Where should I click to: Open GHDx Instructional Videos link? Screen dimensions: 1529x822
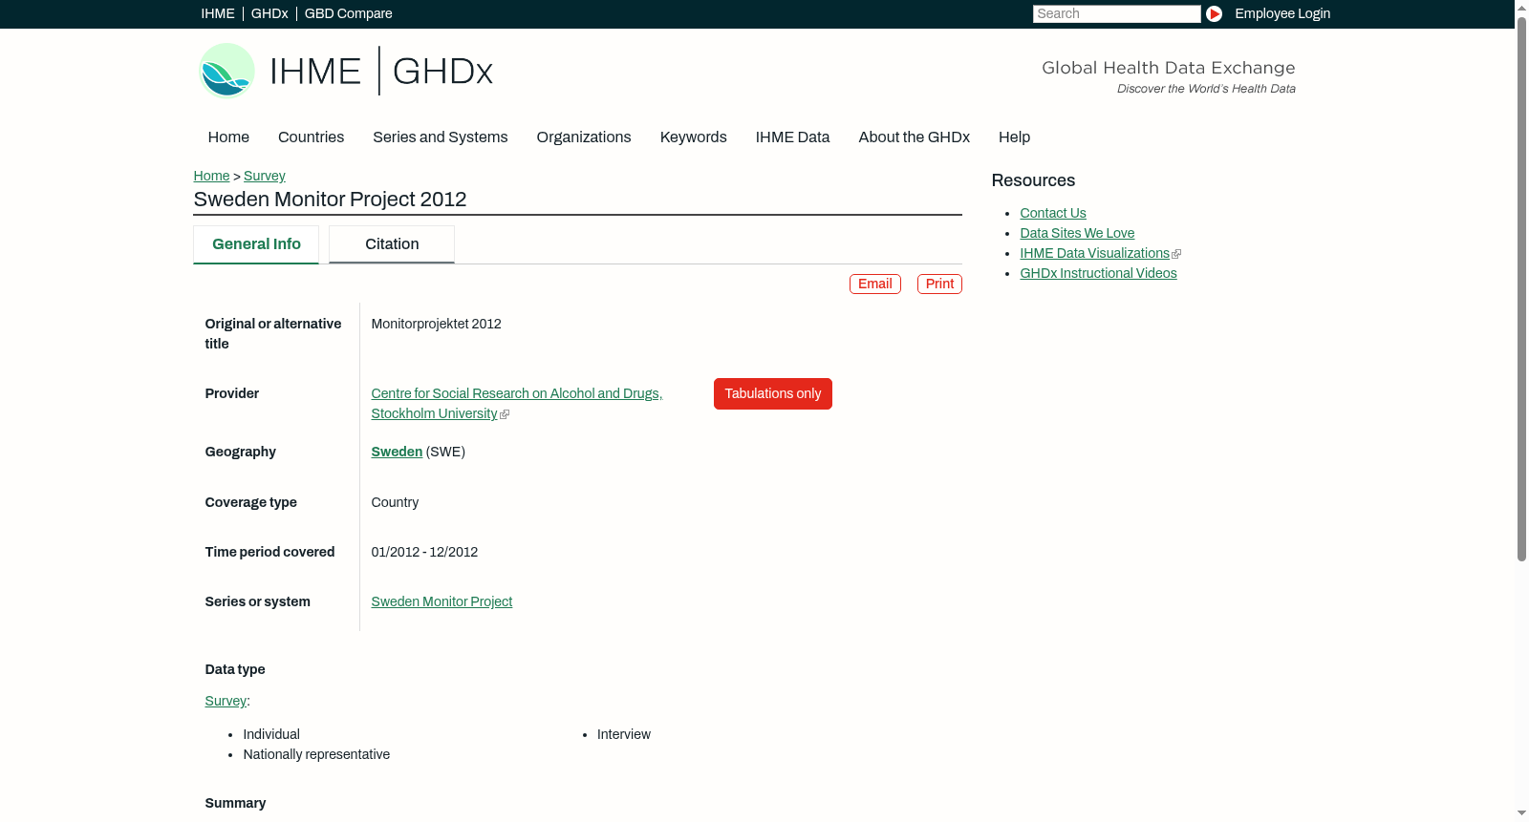click(1098, 273)
